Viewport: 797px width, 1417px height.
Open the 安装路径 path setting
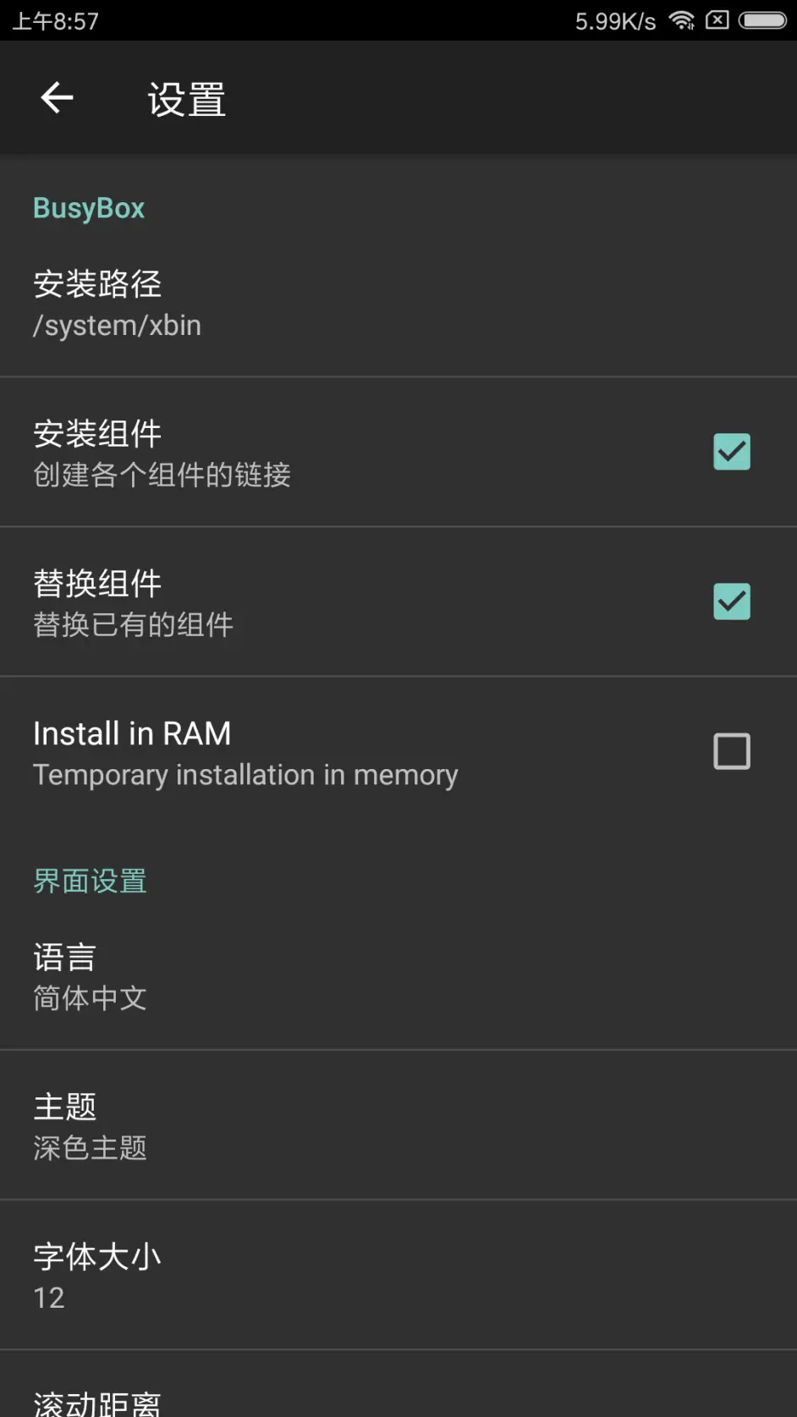(x=398, y=303)
